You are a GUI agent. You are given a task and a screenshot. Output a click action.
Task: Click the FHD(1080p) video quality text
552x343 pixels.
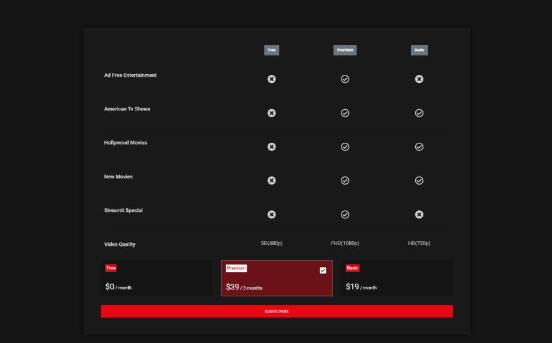coord(345,243)
